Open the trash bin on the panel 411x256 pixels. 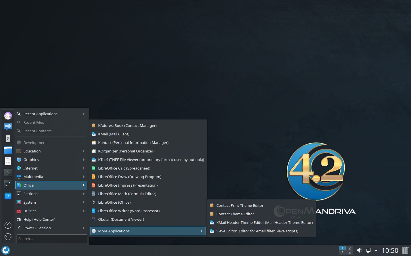coord(405,250)
